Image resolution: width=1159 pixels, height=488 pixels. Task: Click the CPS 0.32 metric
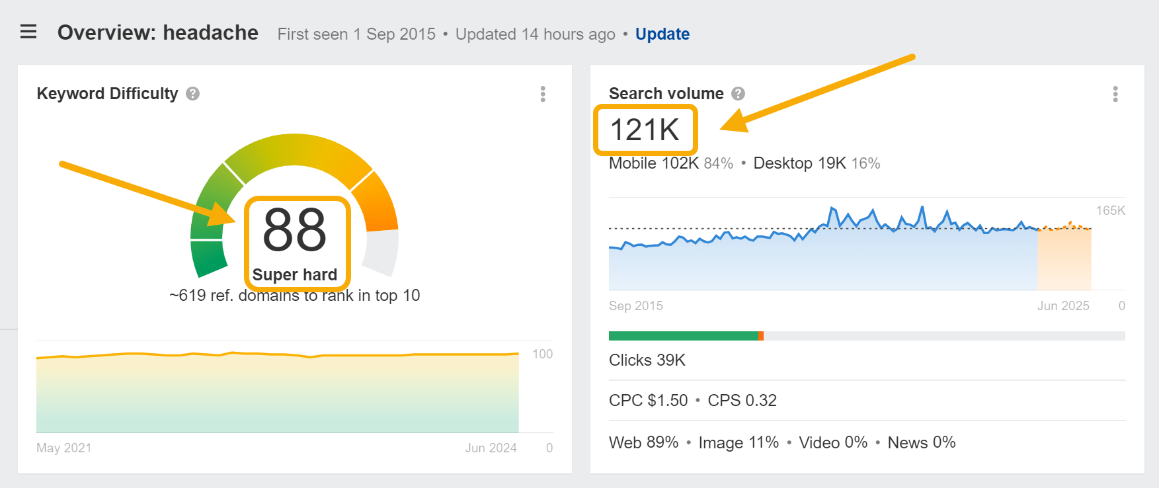[x=742, y=401]
